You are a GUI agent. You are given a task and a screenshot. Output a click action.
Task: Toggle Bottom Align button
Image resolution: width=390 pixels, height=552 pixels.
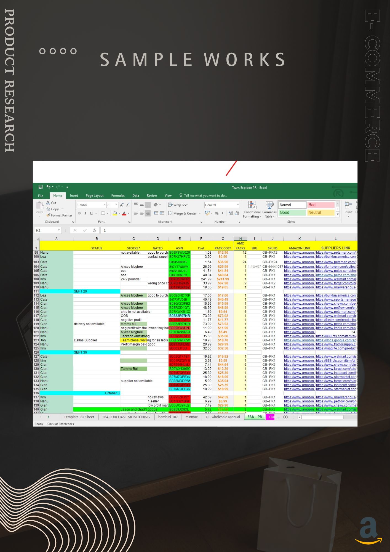coord(148,205)
